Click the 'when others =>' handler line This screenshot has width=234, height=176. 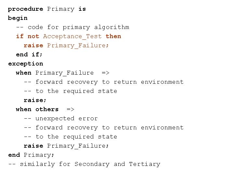pos(45,109)
